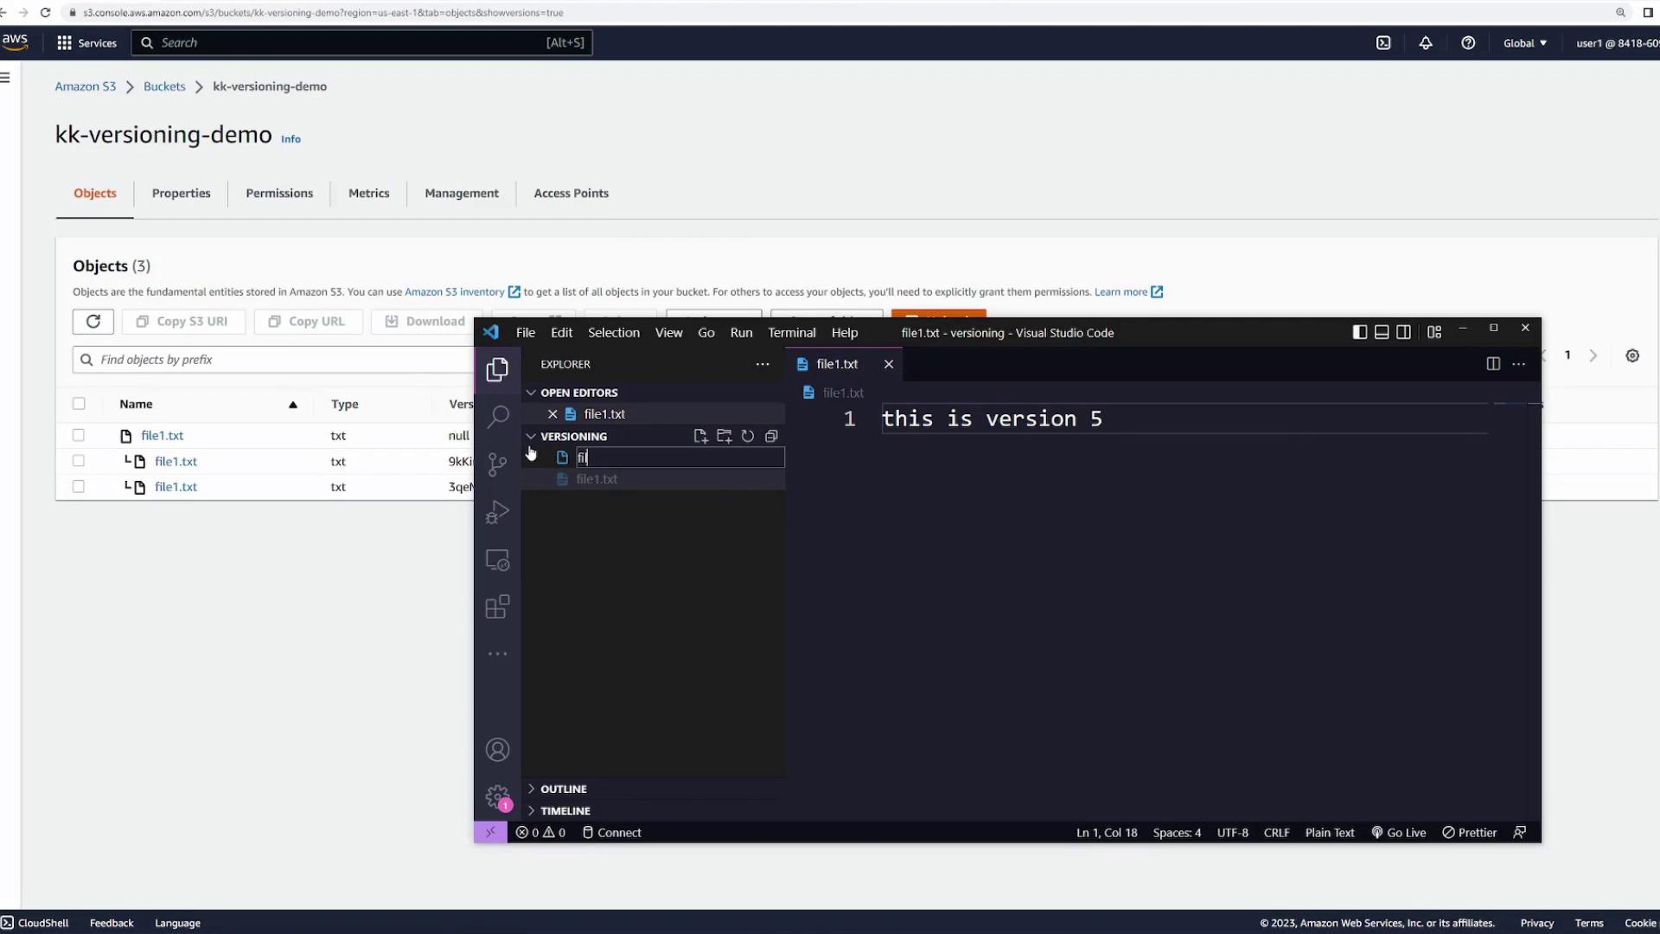
Task: Click Split Editor Right icon
Action: click(1493, 364)
